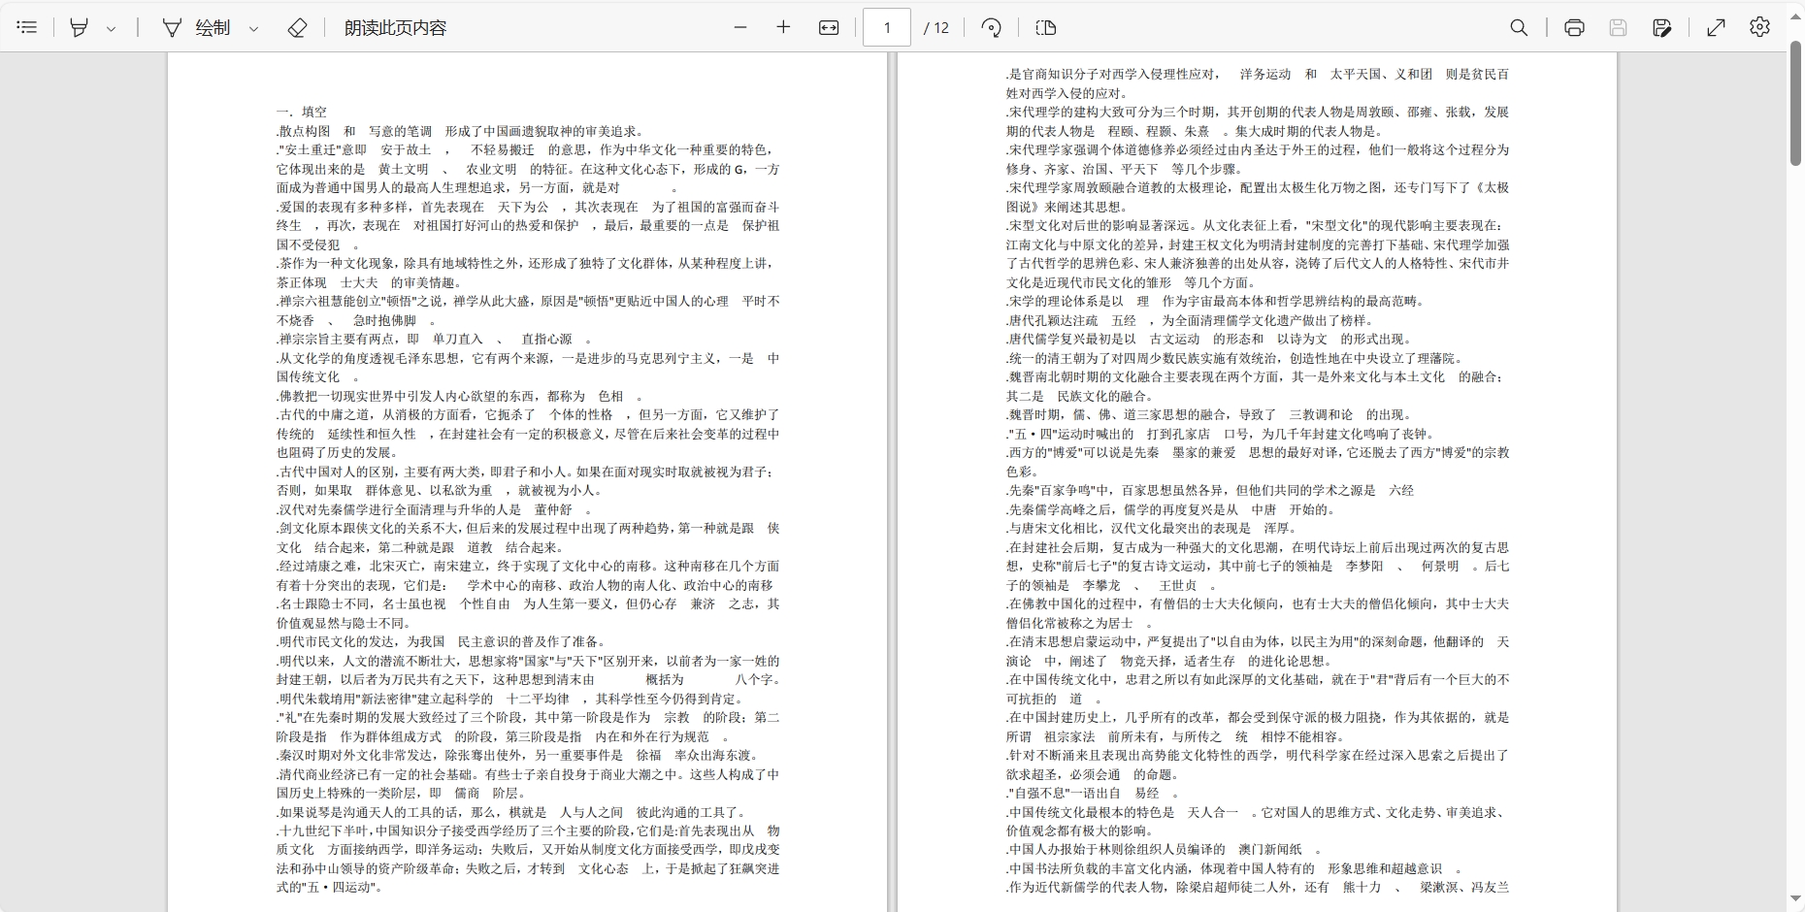Click the line starting 统一的清王朝

coord(1234,358)
